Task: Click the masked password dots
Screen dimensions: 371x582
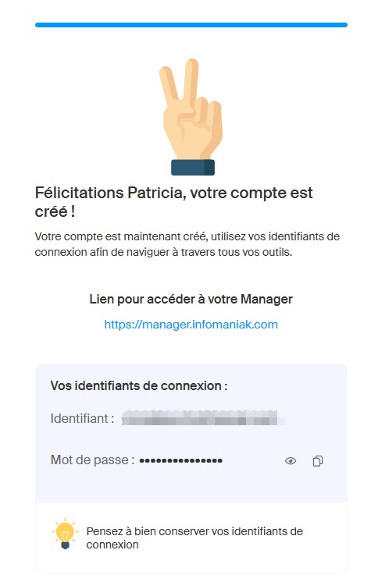Action: (x=181, y=460)
